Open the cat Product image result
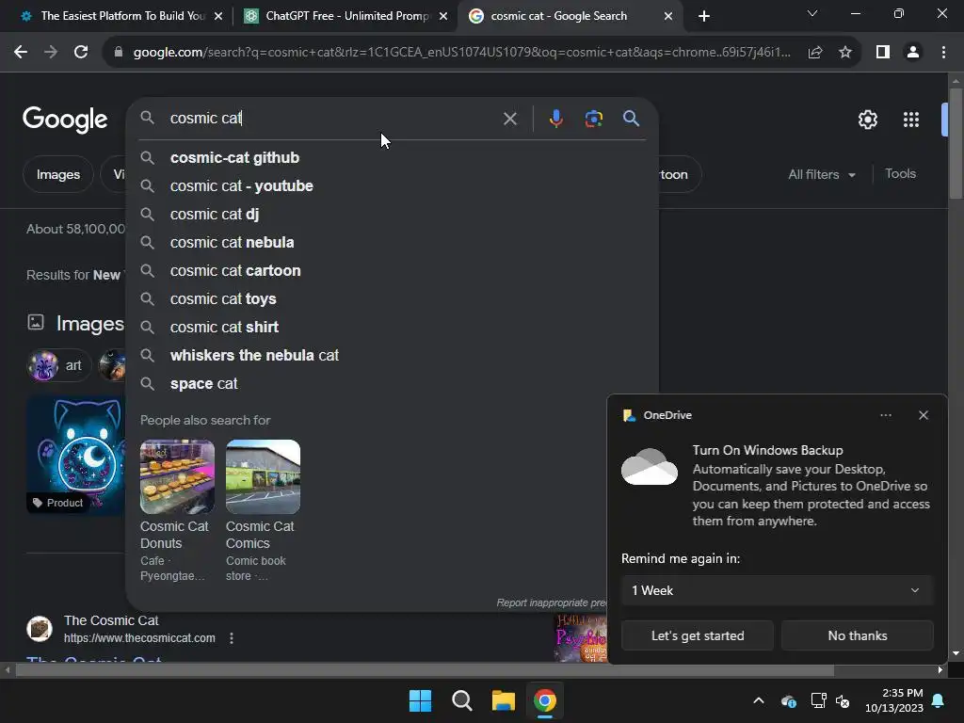964x723 pixels. [76, 455]
